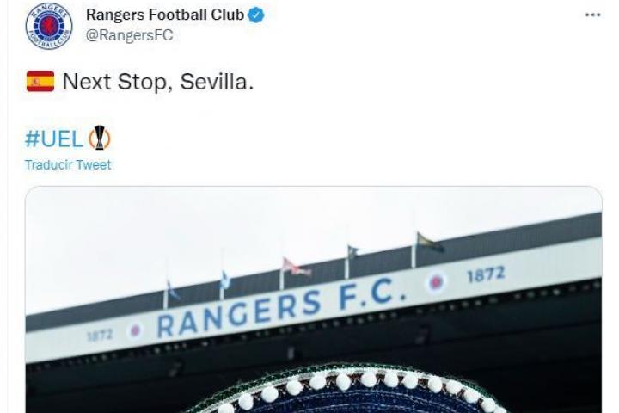Click the roundel left of RANGERS lettering
The width and height of the screenshot is (619, 413).
point(135,330)
